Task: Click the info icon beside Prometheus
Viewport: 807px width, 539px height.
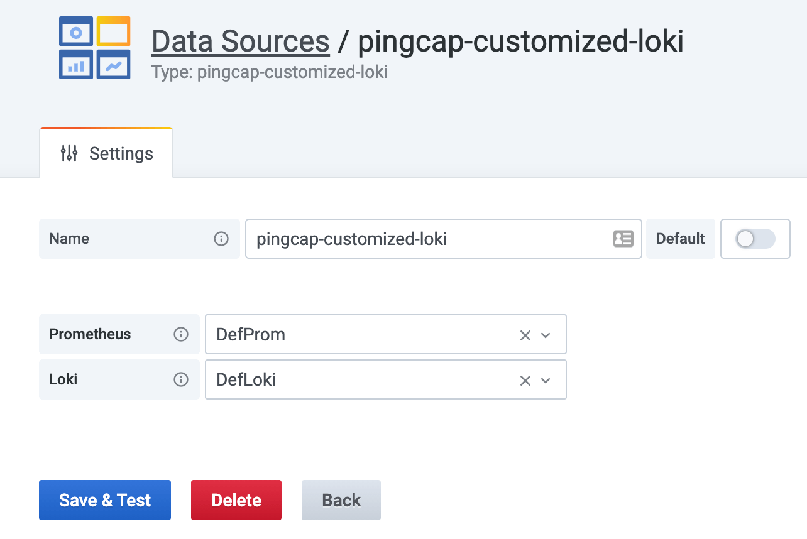Action: click(x=181, y=334)
